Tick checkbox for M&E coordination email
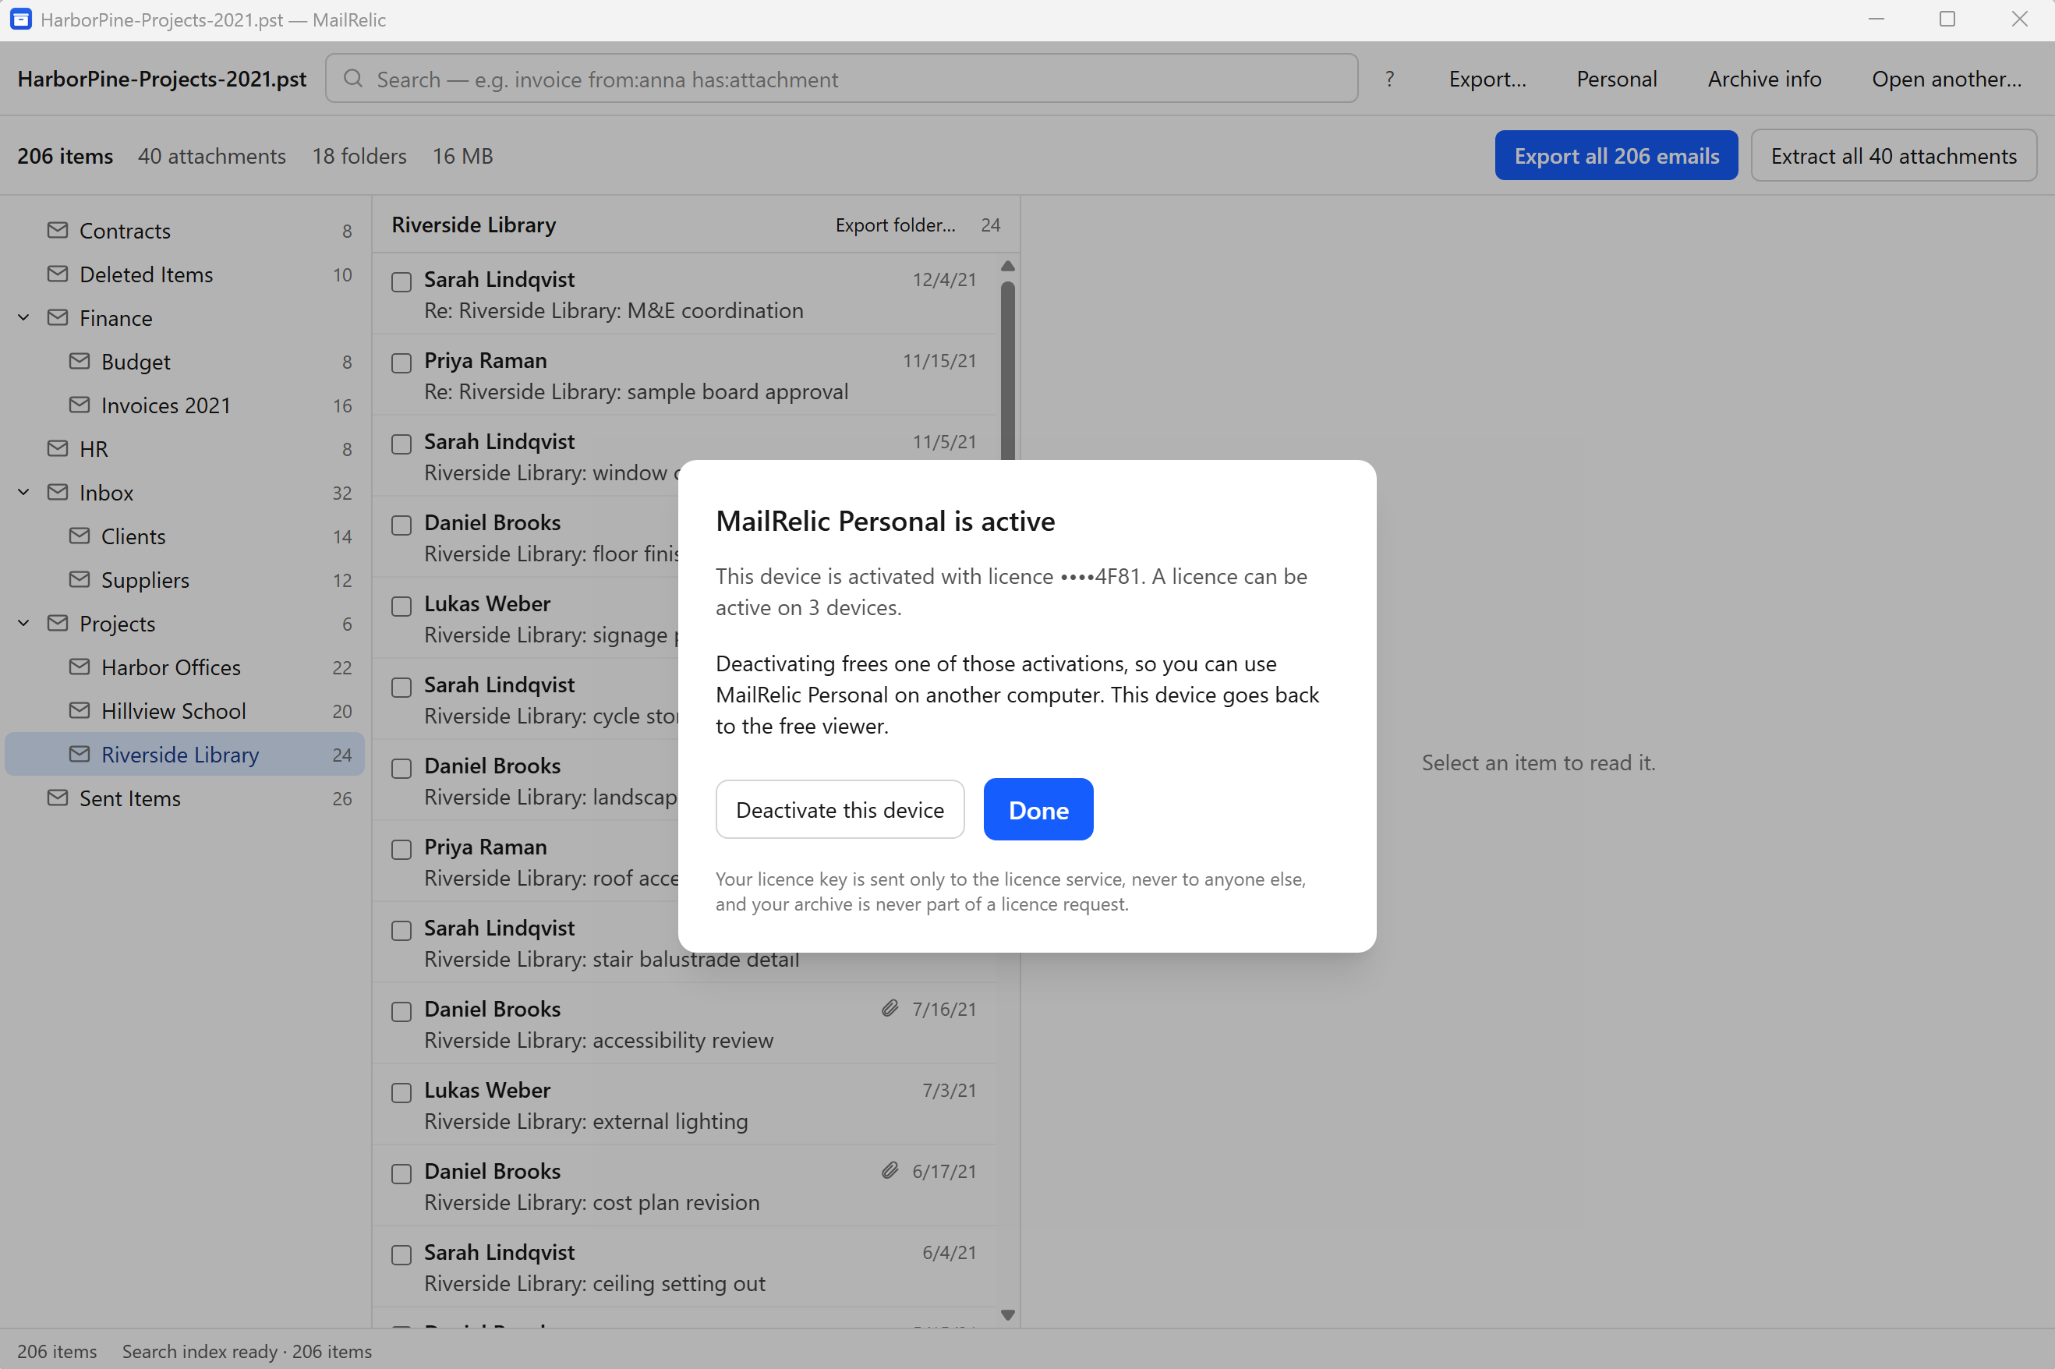The width and height of the screenshot is (2055, 1369). tap(401, 282)
